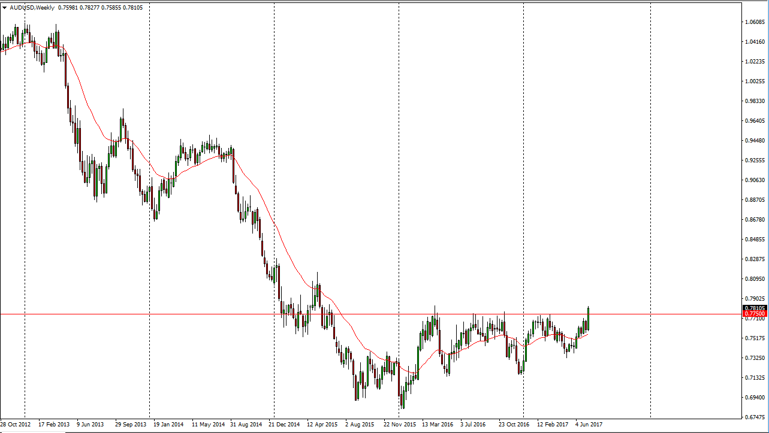Click the 13 Mar 2016 date label
Viewport: 769px width, 433px height.
(x=439, y=425)
